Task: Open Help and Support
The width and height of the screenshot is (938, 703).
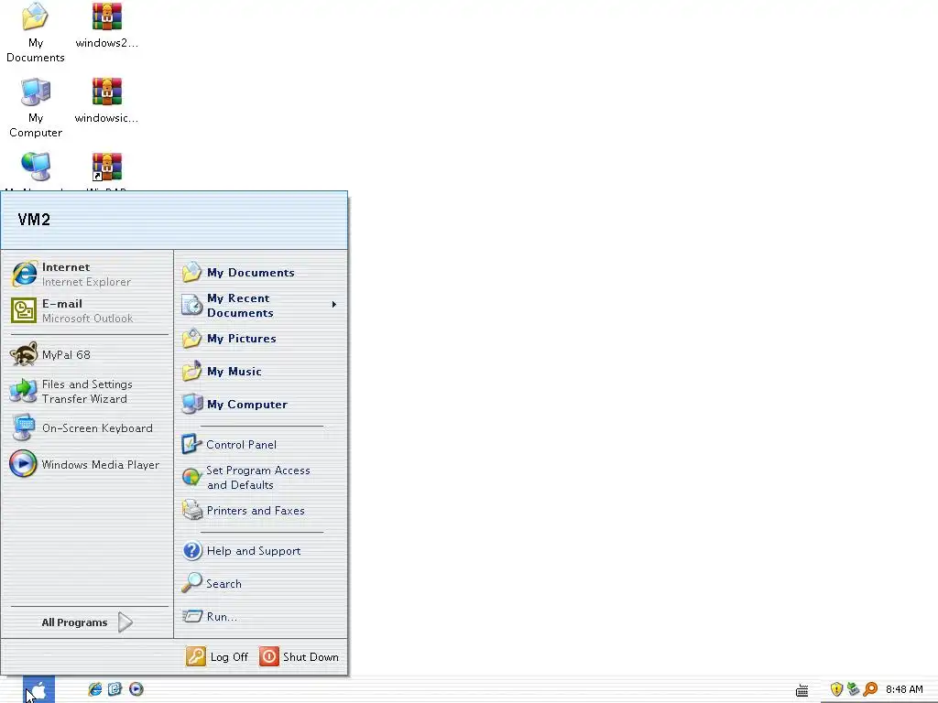Action: click(x=261, y=550)
